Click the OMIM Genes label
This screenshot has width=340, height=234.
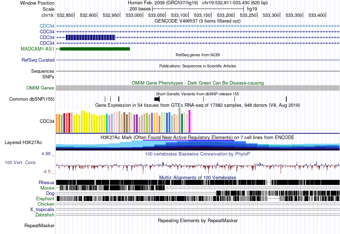point(40,88)
